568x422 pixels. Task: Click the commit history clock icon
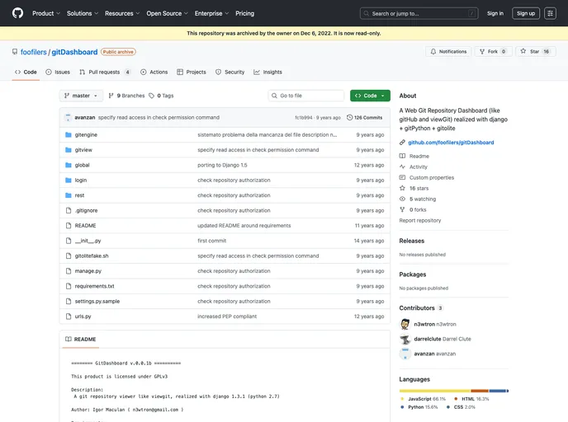[349, 118]
